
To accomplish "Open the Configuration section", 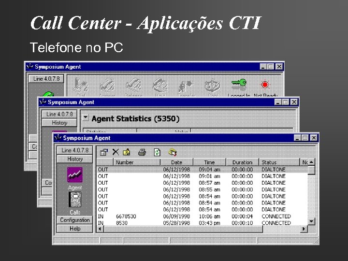I will (x=75, y=220).
